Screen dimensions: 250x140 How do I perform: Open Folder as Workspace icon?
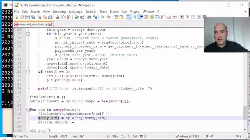point(169,17)
